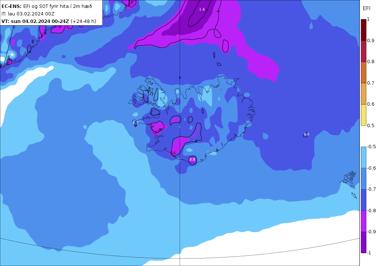Click the legend tick label '0.9'
The image size is (376, 266).
coord(371,41)
